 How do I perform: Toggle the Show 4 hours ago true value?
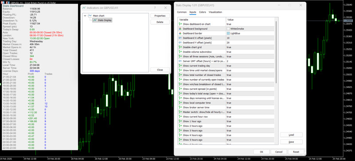[250, 135]
